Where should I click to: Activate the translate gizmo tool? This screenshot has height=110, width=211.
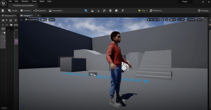point(152,20)
